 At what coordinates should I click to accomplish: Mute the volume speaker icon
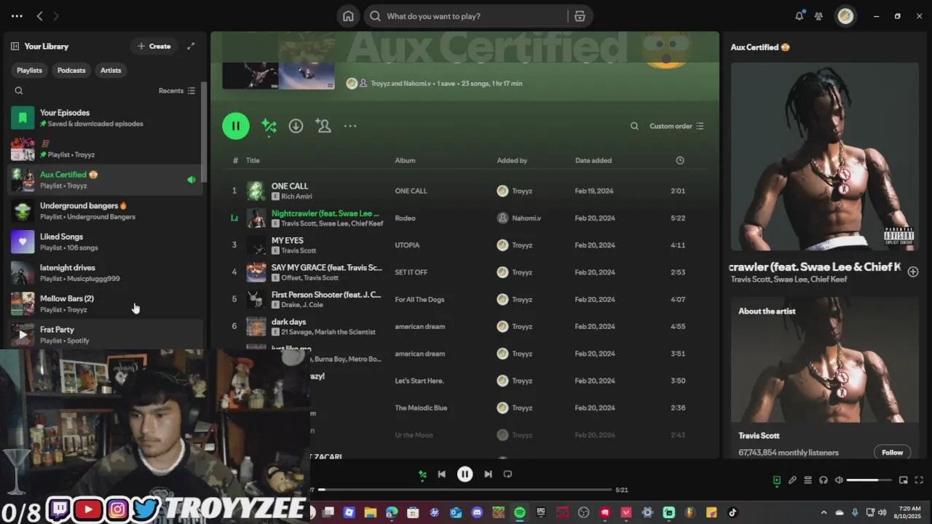tap(839, 480)
